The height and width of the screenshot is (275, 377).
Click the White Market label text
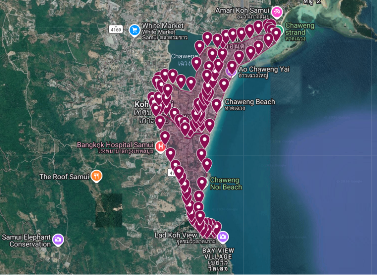(x=163, y=25)
